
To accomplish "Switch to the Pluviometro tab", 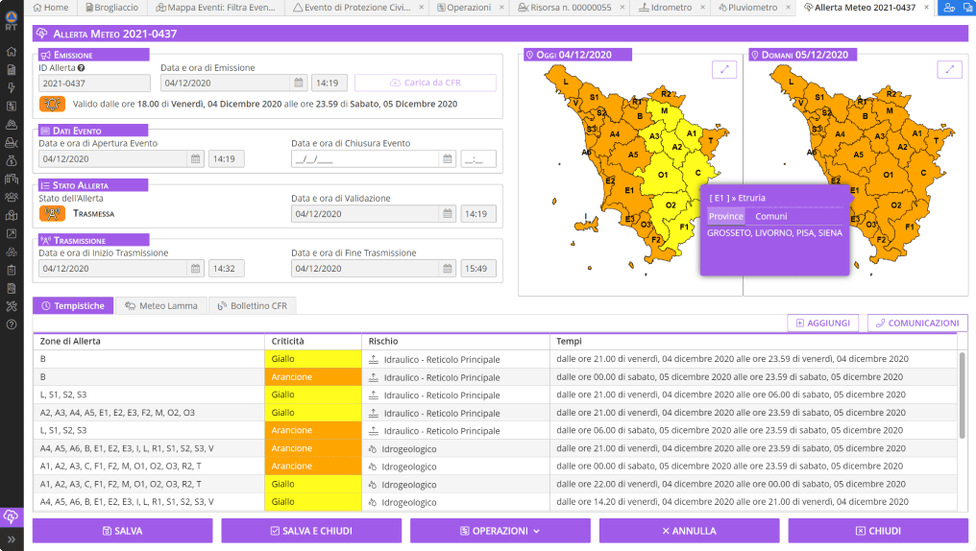I will (x=747, y=8).
